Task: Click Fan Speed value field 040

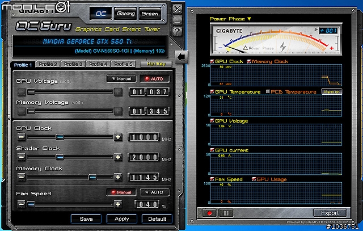Action: 147,204
